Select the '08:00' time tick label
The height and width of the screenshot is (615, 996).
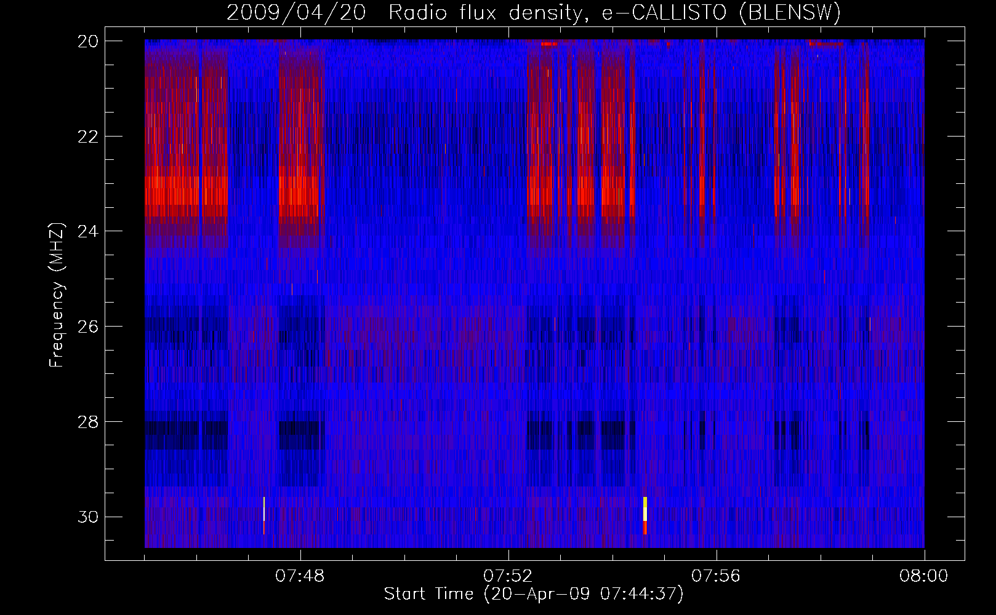[924, 576]
